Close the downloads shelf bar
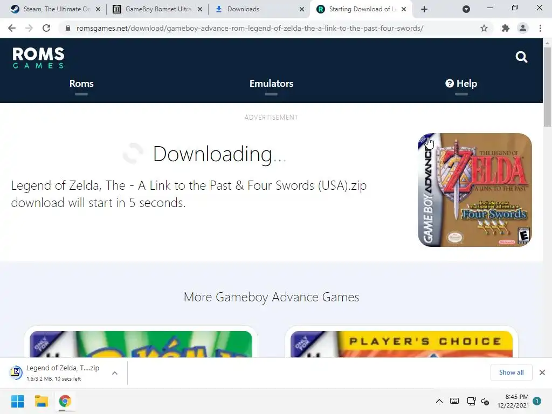Viewport: 552px width, 414px height. click(x=542, y=372)
